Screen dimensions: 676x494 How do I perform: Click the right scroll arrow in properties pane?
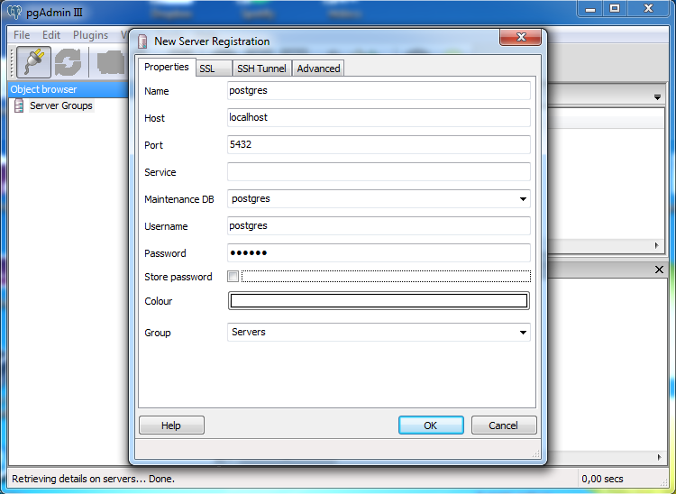point(656,246)
